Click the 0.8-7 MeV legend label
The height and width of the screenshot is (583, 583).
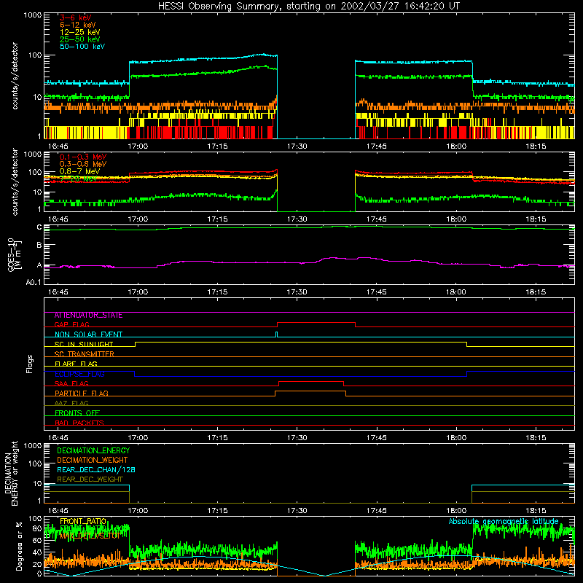[79, 171]
